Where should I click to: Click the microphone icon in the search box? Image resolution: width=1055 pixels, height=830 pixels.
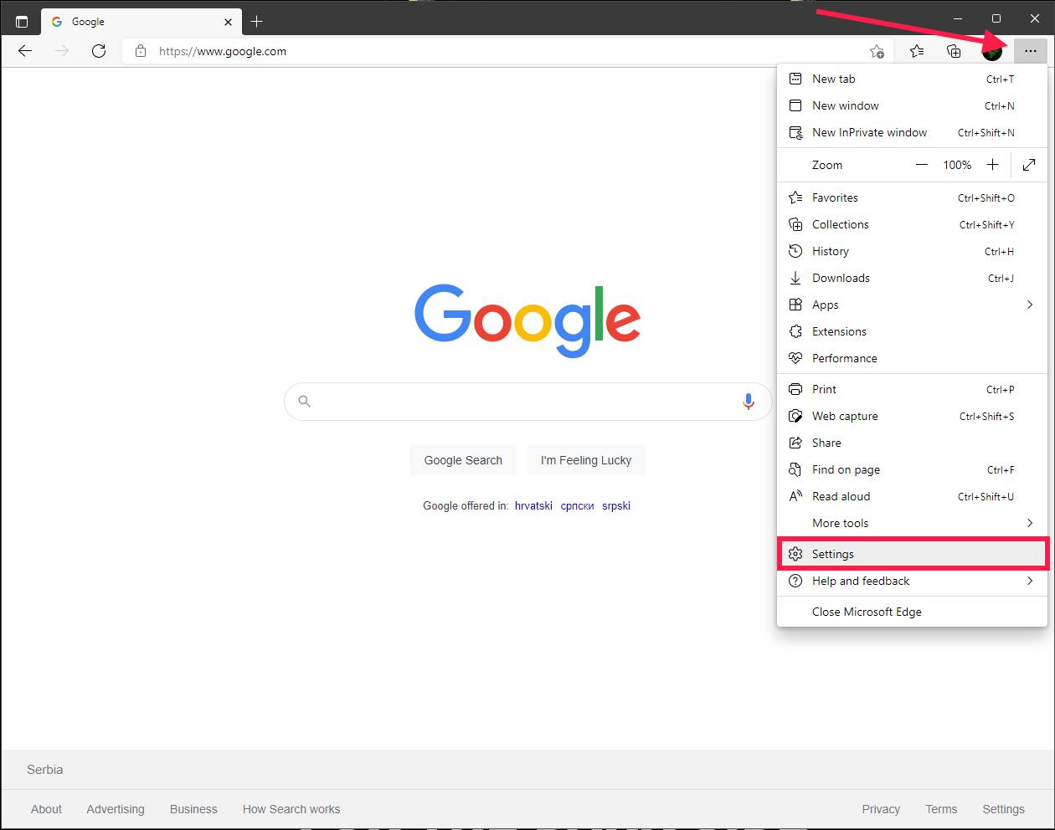point(748,402)
